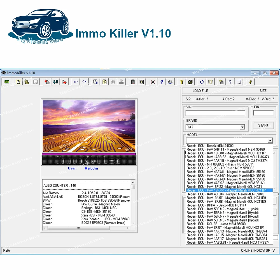Click the page refresh toolbar icon
This screenshot has height=280, width=280.
click(104, 82)
